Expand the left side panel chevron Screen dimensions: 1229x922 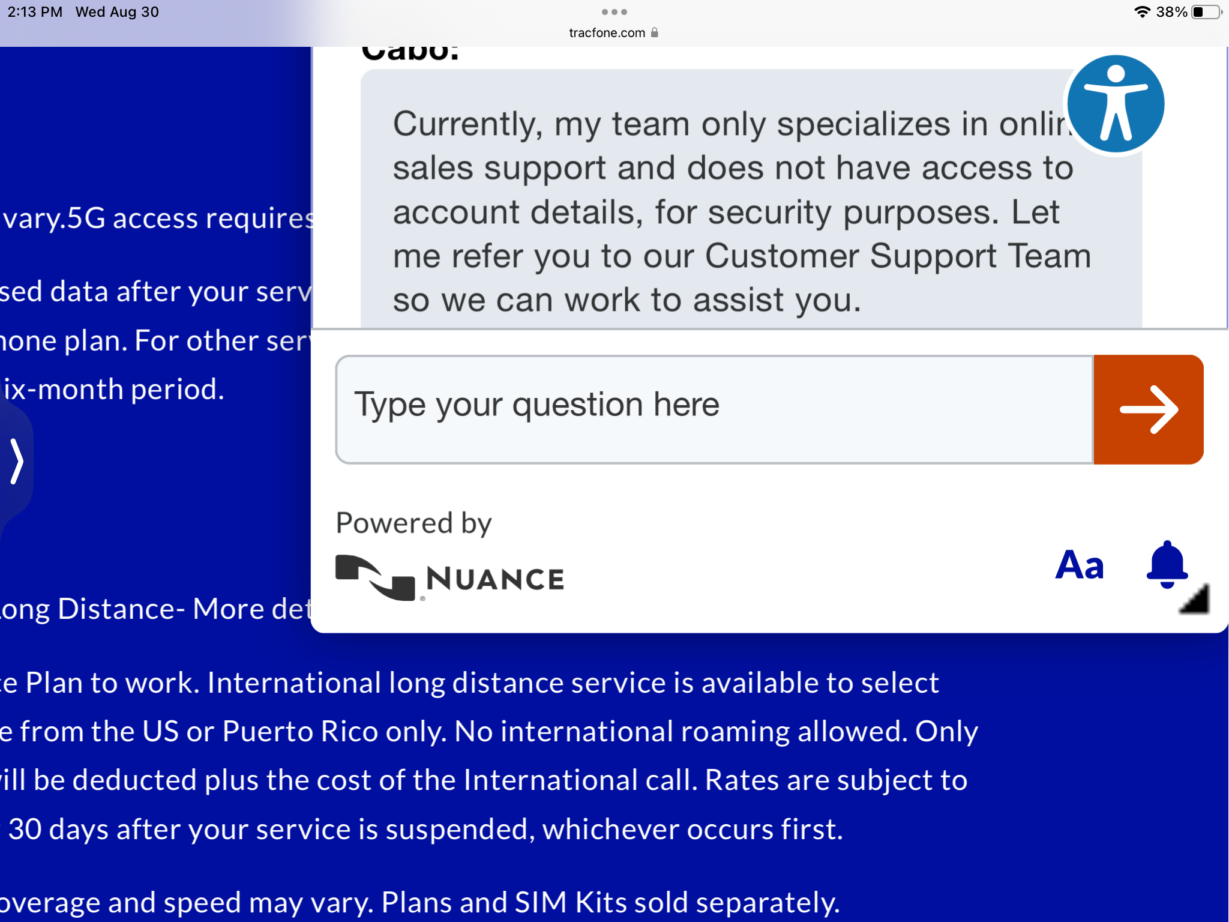pos(17,461)
